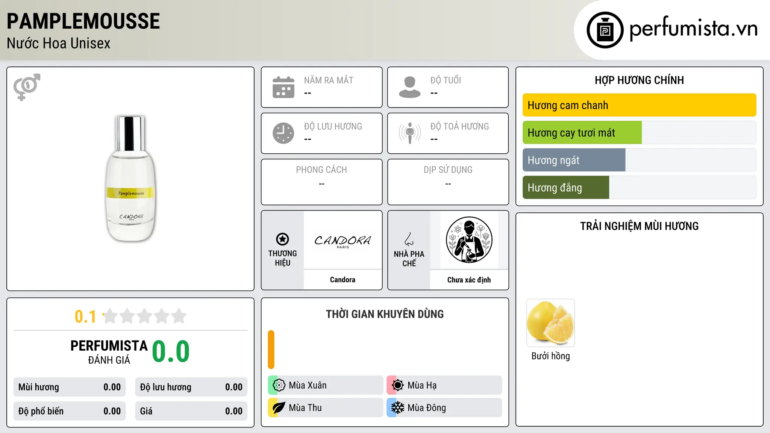Image resolution: width=770 pixels, height=433 pixels.
Task: Select the Mùa Hạ season button
Action: pyautogui.click(x=444, y=385)
